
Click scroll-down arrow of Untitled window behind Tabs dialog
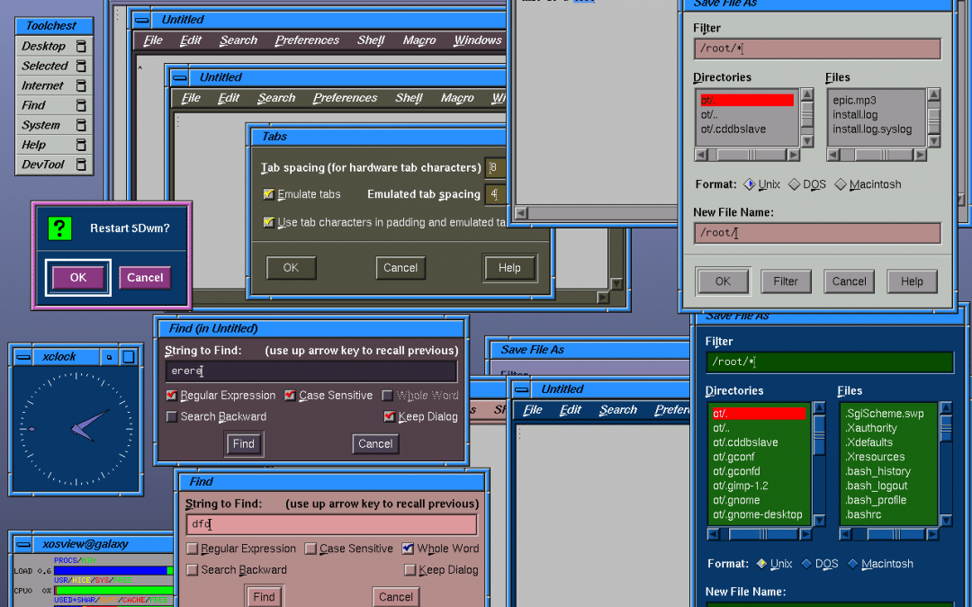click(x=616, y=283)
